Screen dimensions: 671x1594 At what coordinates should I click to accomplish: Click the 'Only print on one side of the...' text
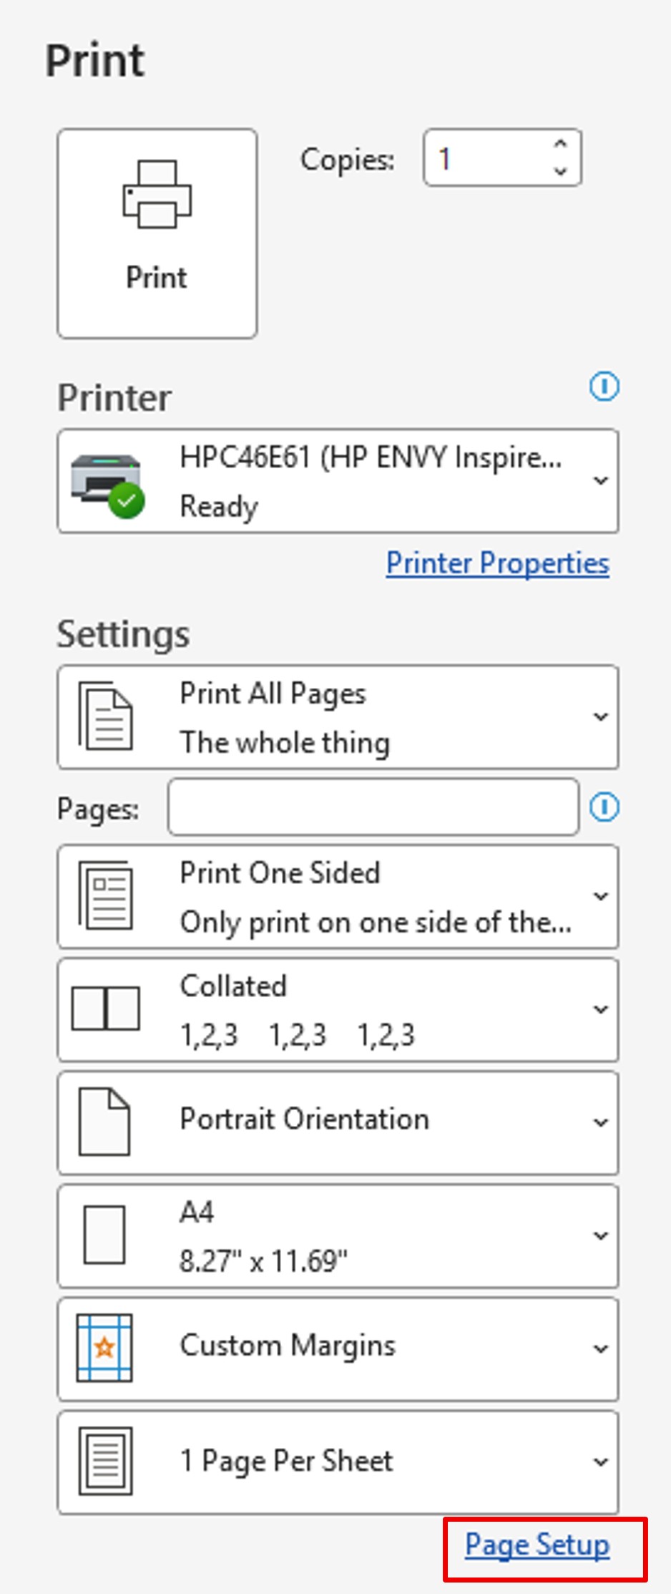click(x=376, y=922)
